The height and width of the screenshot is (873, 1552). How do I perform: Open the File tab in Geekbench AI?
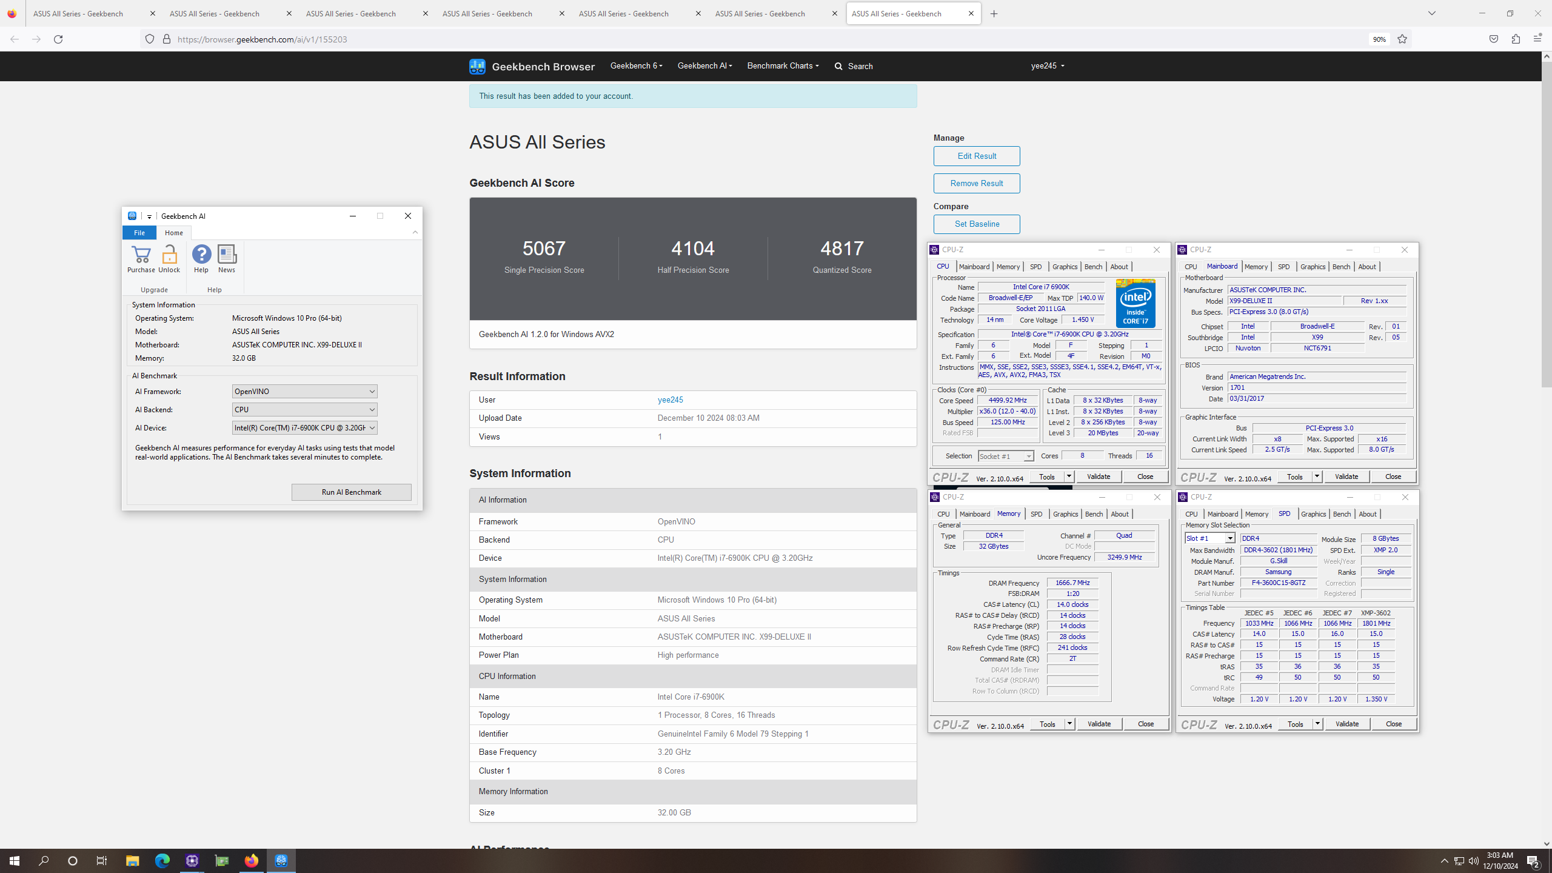(139, 233)
